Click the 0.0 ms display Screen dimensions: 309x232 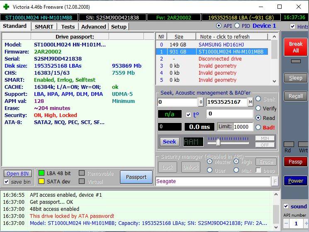(200, 127)
